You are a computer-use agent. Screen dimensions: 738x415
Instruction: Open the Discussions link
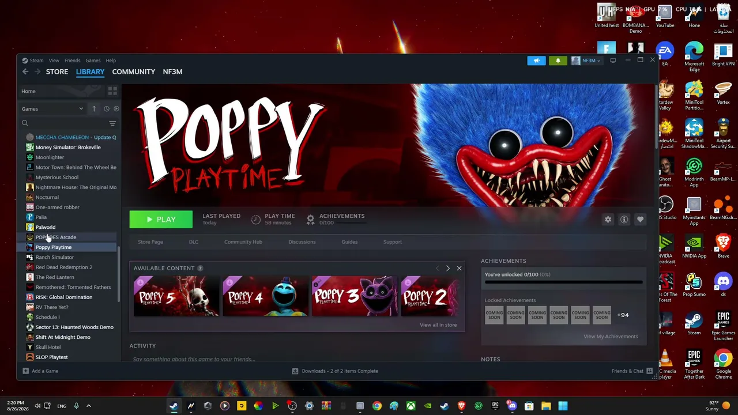point(302,242)
